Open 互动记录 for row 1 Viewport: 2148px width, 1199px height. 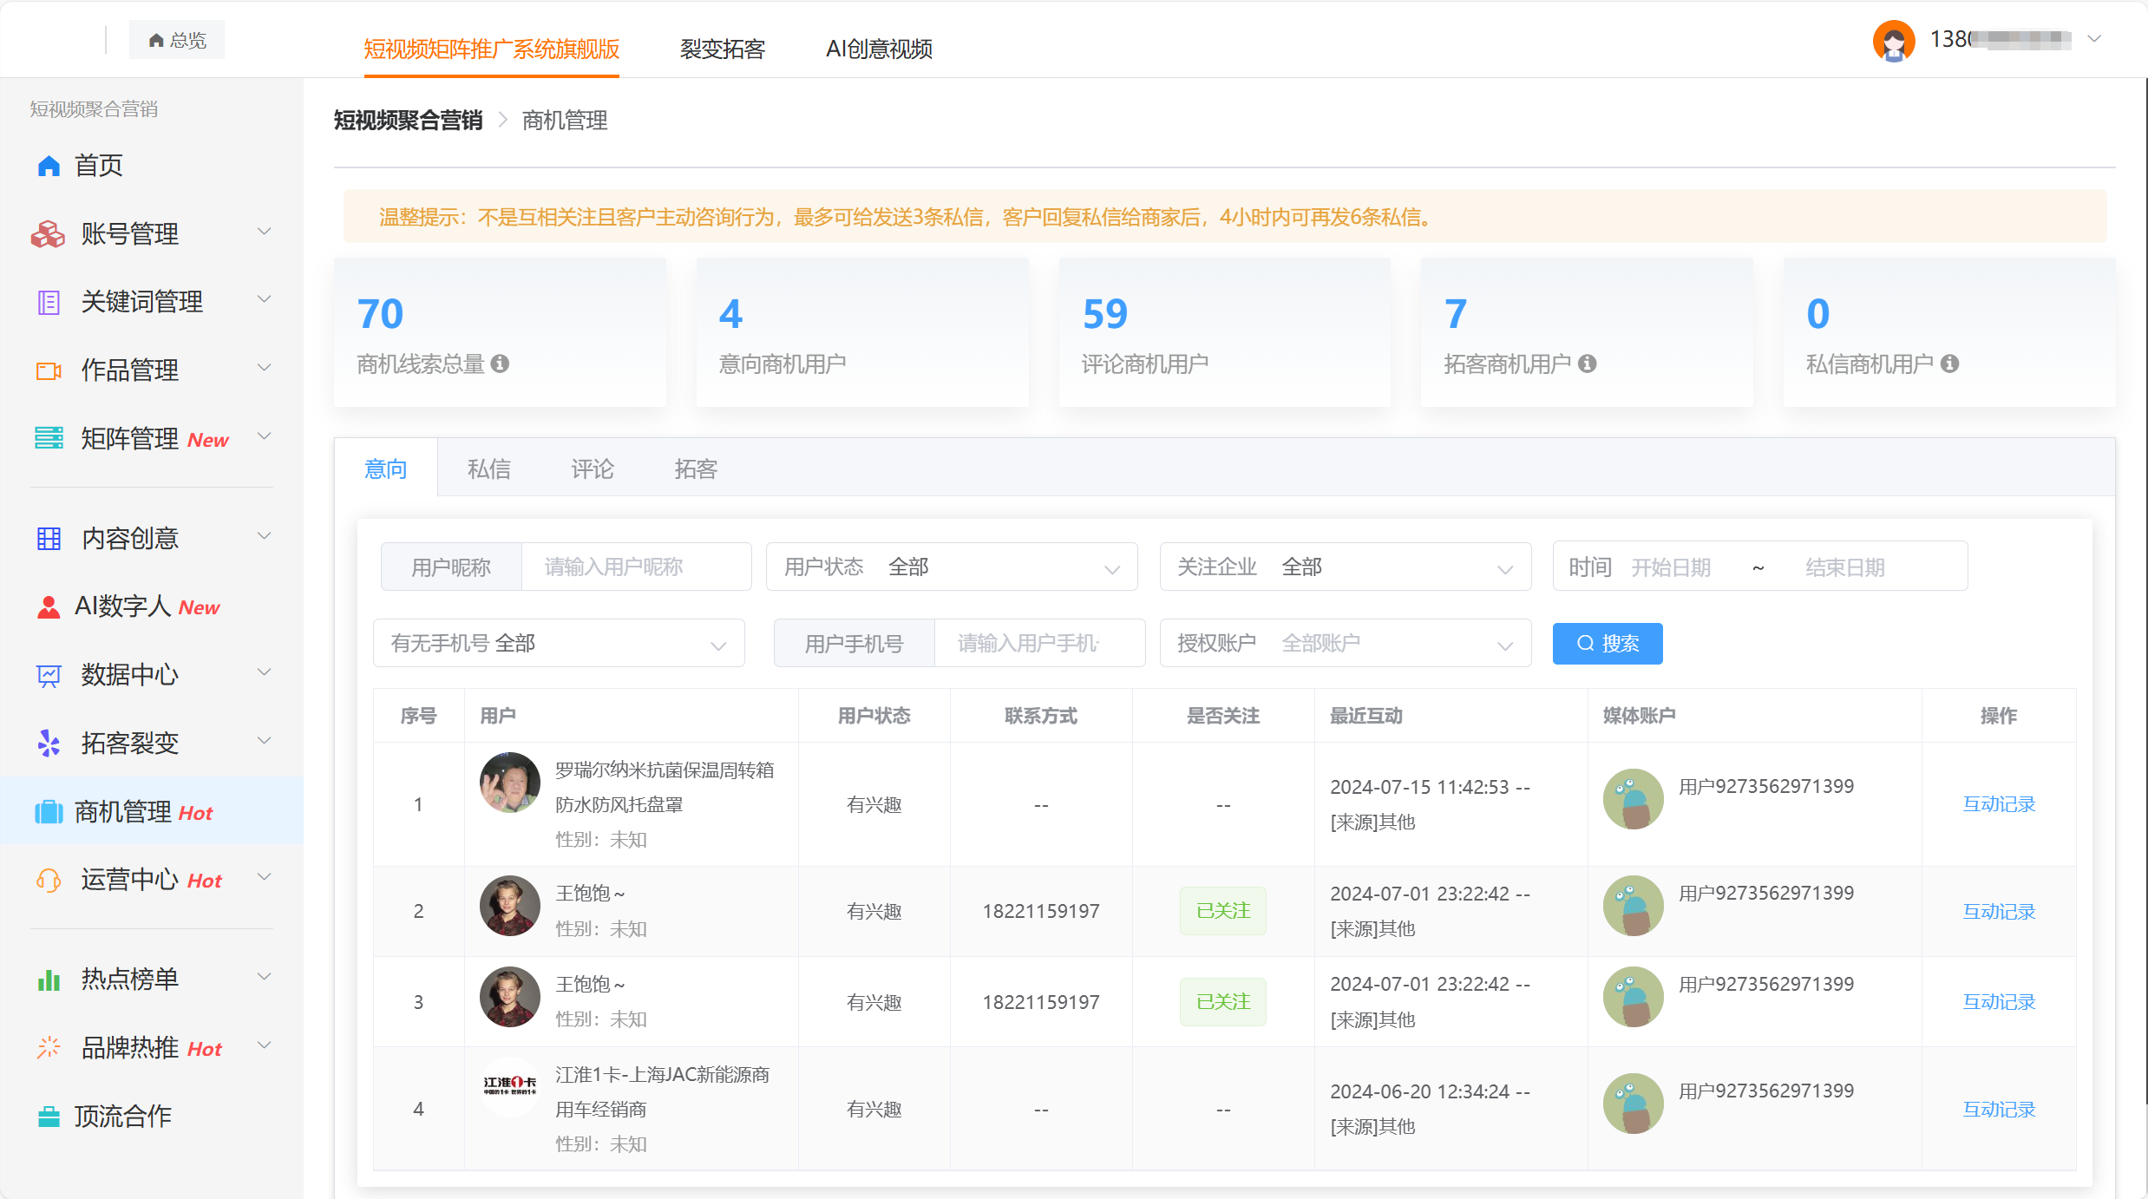pos(1999,804)
